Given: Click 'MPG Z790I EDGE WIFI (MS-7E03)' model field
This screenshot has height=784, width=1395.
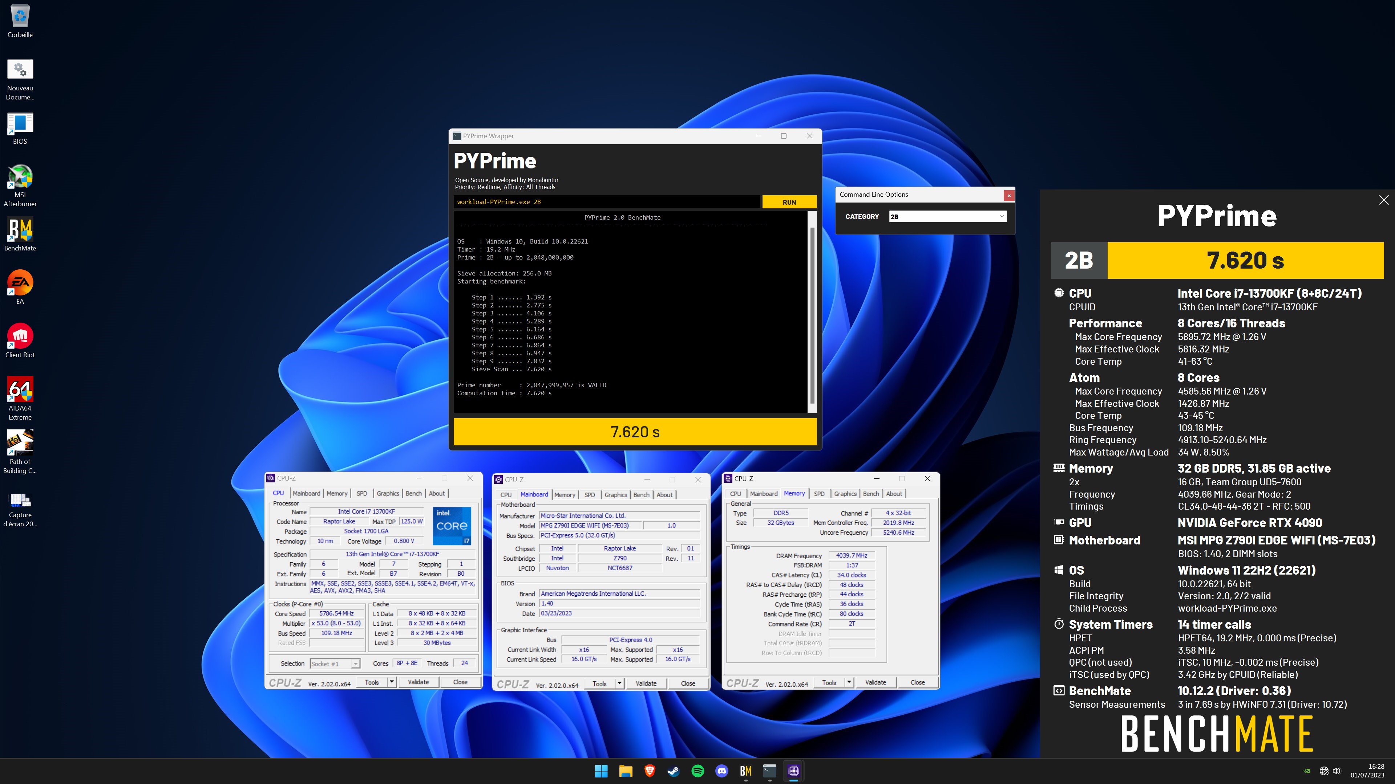Looking at the screenshot, I should pyautogui.click(x=590, y=525).
